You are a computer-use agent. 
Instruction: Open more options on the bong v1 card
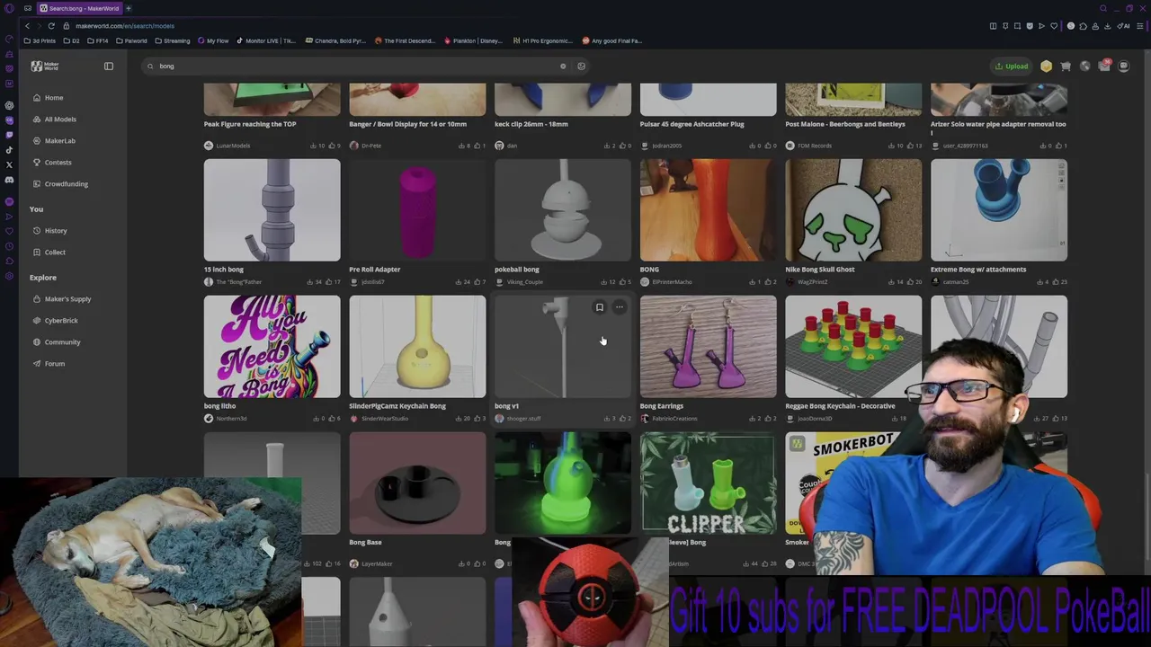[619, 307]
